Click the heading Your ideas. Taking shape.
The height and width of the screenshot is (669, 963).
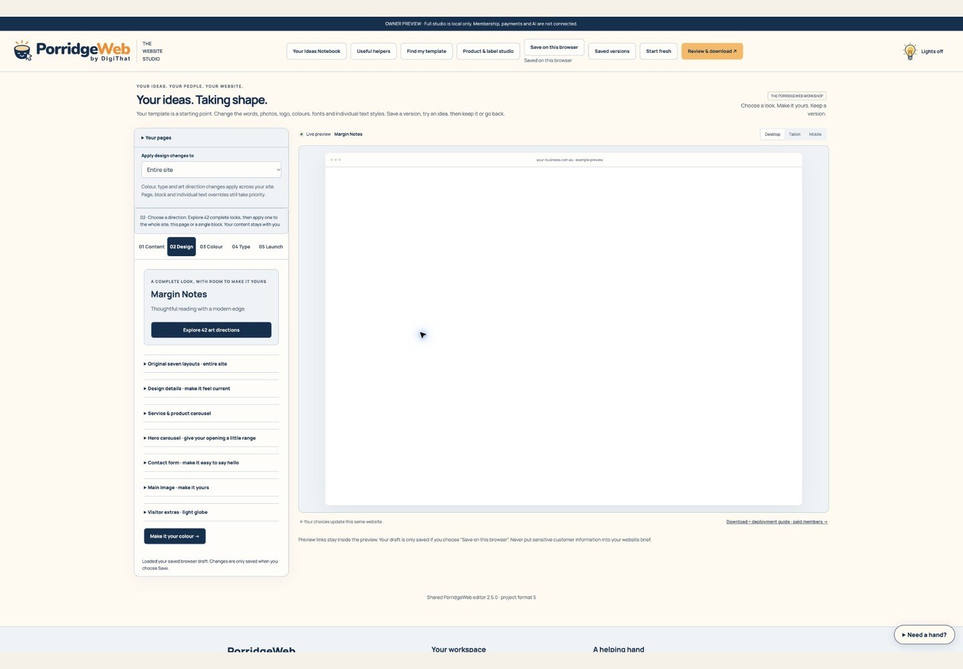tap(202, 100)
